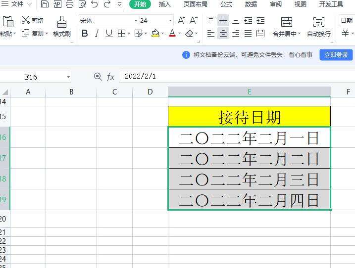This screenshot has height=268, width=355.
Task: Switch to the 公式 tab
Action: coord(226,4)
